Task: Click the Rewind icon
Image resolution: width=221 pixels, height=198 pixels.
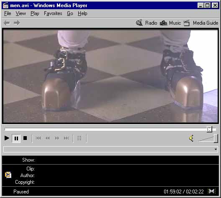Action: [48, 138]
